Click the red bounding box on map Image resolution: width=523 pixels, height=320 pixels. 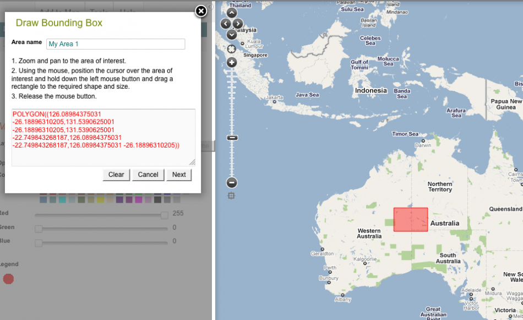coord(411,219)
